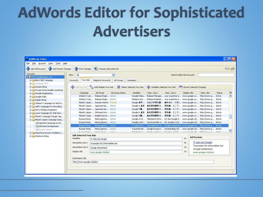The width and height of the screenshot is (263, 197).
Task: Select the Paused Summer interns table row
Action: pyautogui.click(x=149, y=103)
